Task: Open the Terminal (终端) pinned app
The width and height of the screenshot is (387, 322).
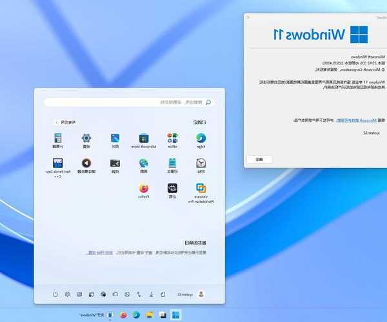Action: tap(115, 166)
